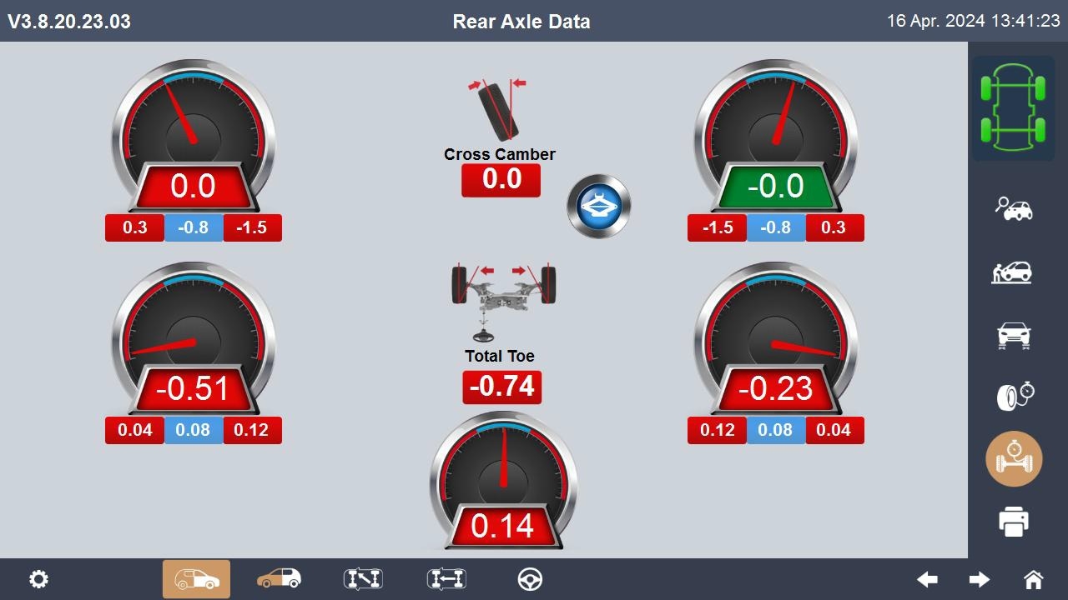1068x600 pixels.
Task: Switch to the front axle view tab
Action: (x=279, y=578)
